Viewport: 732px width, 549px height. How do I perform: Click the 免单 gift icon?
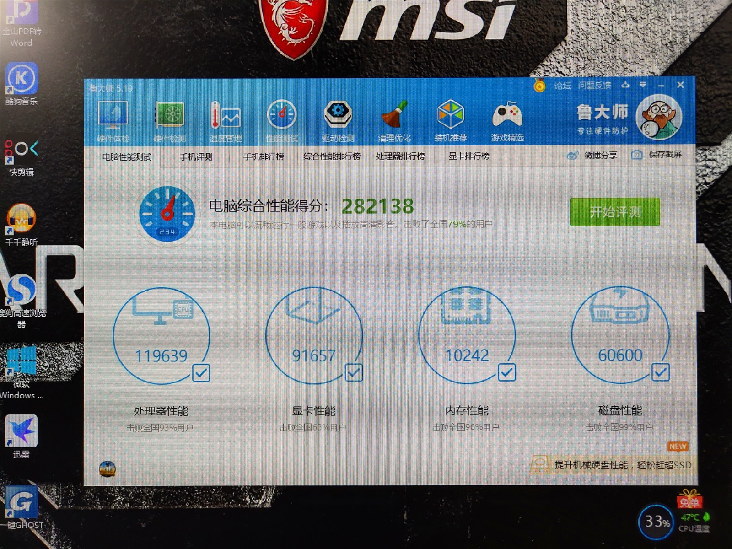[x=689, y=500]
